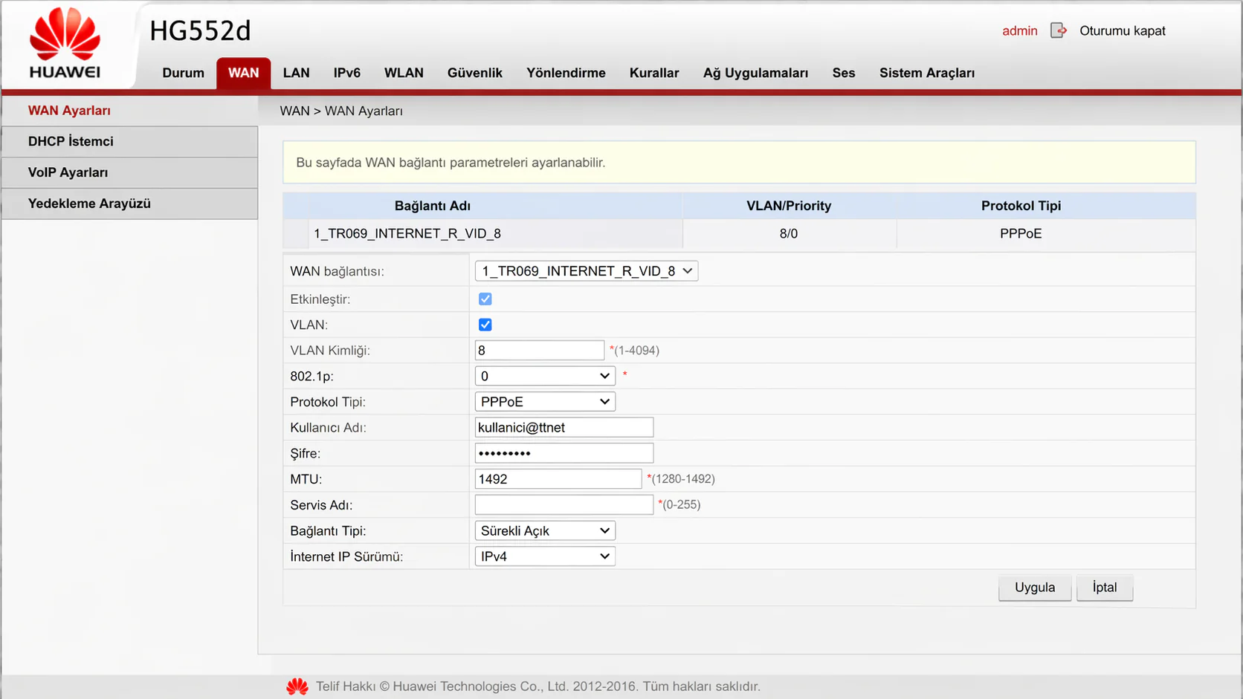
Task: Open the Sistem Araçları tab
Action: pos(926,73)
